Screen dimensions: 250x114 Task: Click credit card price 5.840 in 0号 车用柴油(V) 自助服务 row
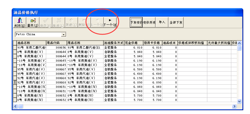pyautogui.click(x=153, y=52)
